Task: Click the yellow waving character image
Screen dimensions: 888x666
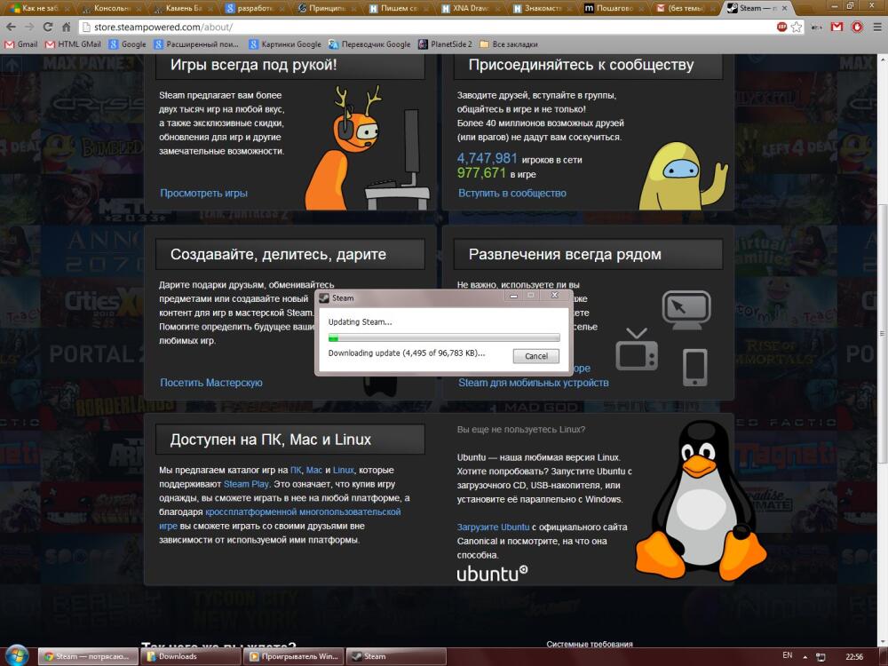Action: (x=683, y=176)
